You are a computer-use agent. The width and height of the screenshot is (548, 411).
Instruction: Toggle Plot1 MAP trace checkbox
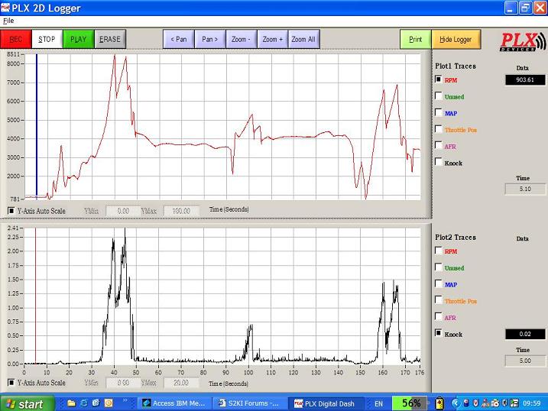tap(438, 112)
